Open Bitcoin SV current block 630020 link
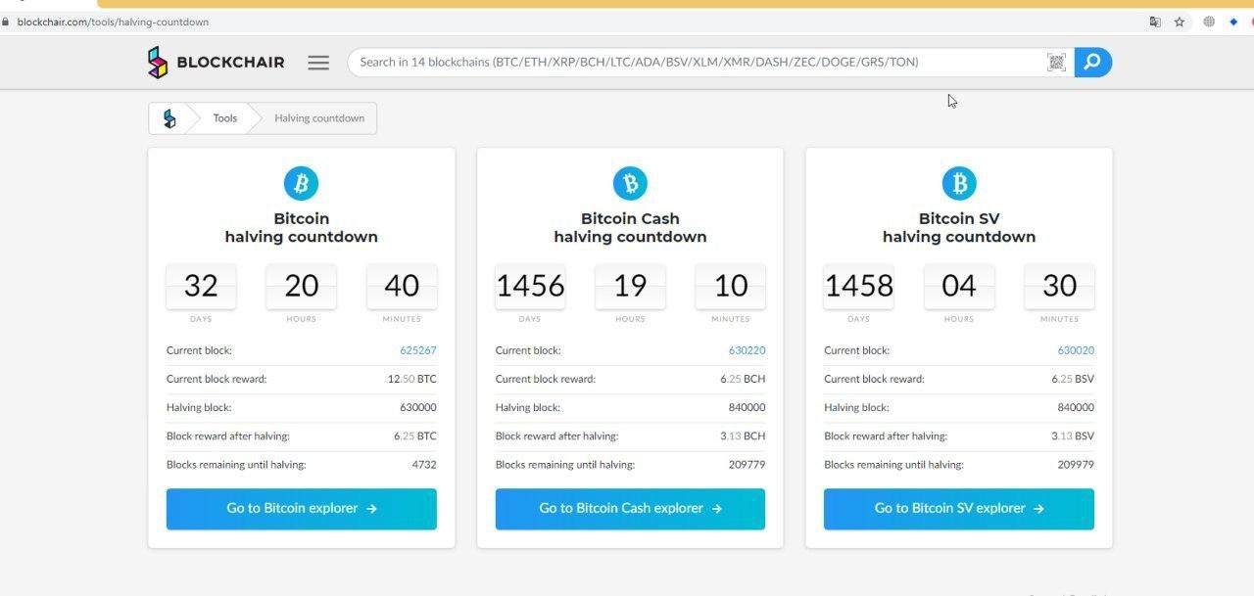1254x596 pixels. click(1076, 350)
